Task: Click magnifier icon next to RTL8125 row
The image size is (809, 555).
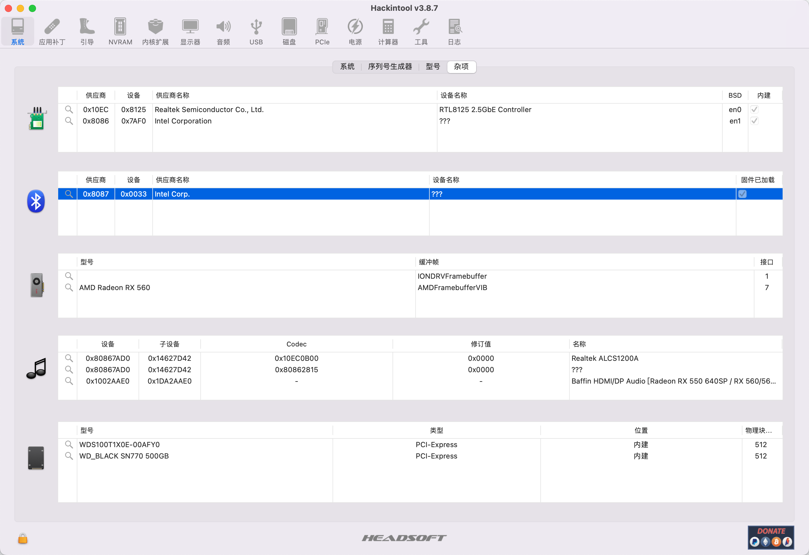Action: click(69, 110)
